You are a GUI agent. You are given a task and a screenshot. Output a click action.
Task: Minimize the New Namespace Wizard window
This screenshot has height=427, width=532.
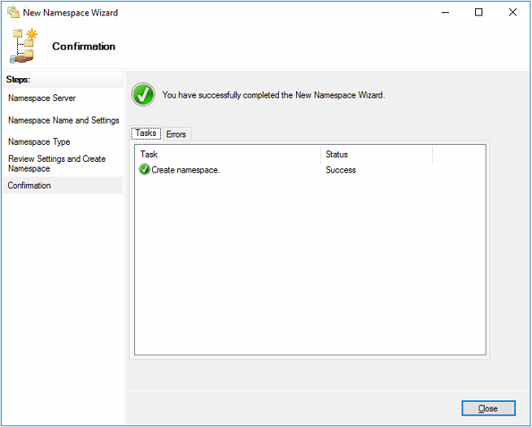[x=444, y=12]
